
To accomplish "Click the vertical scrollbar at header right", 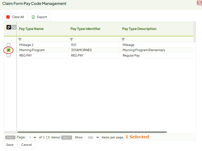I will [195, 32].
